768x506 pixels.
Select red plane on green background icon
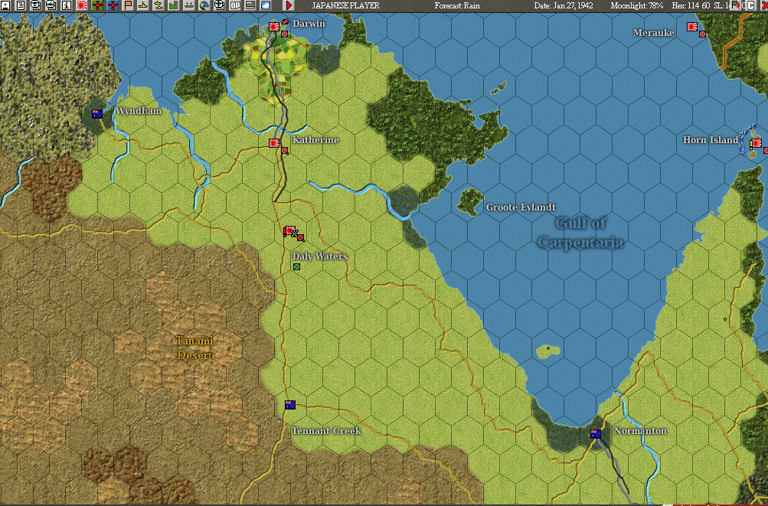97,5
